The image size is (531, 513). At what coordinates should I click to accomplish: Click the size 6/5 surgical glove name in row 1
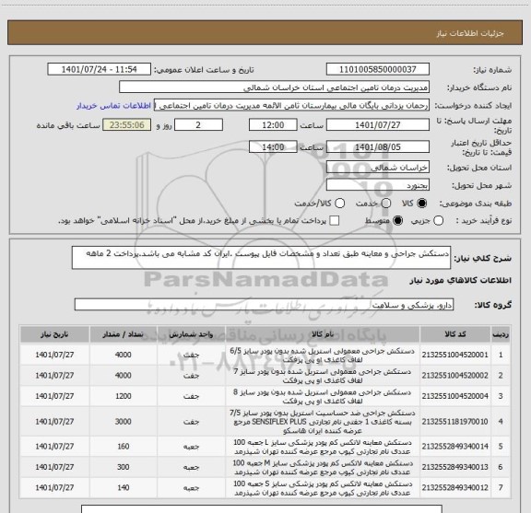323,356
